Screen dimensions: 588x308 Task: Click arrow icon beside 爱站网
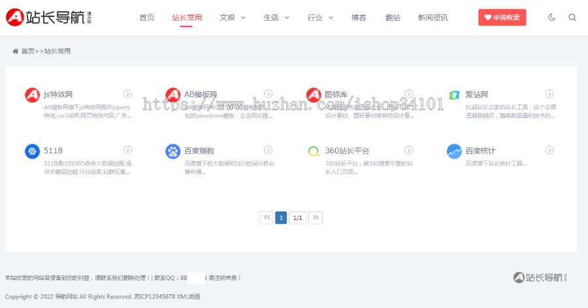549,94
